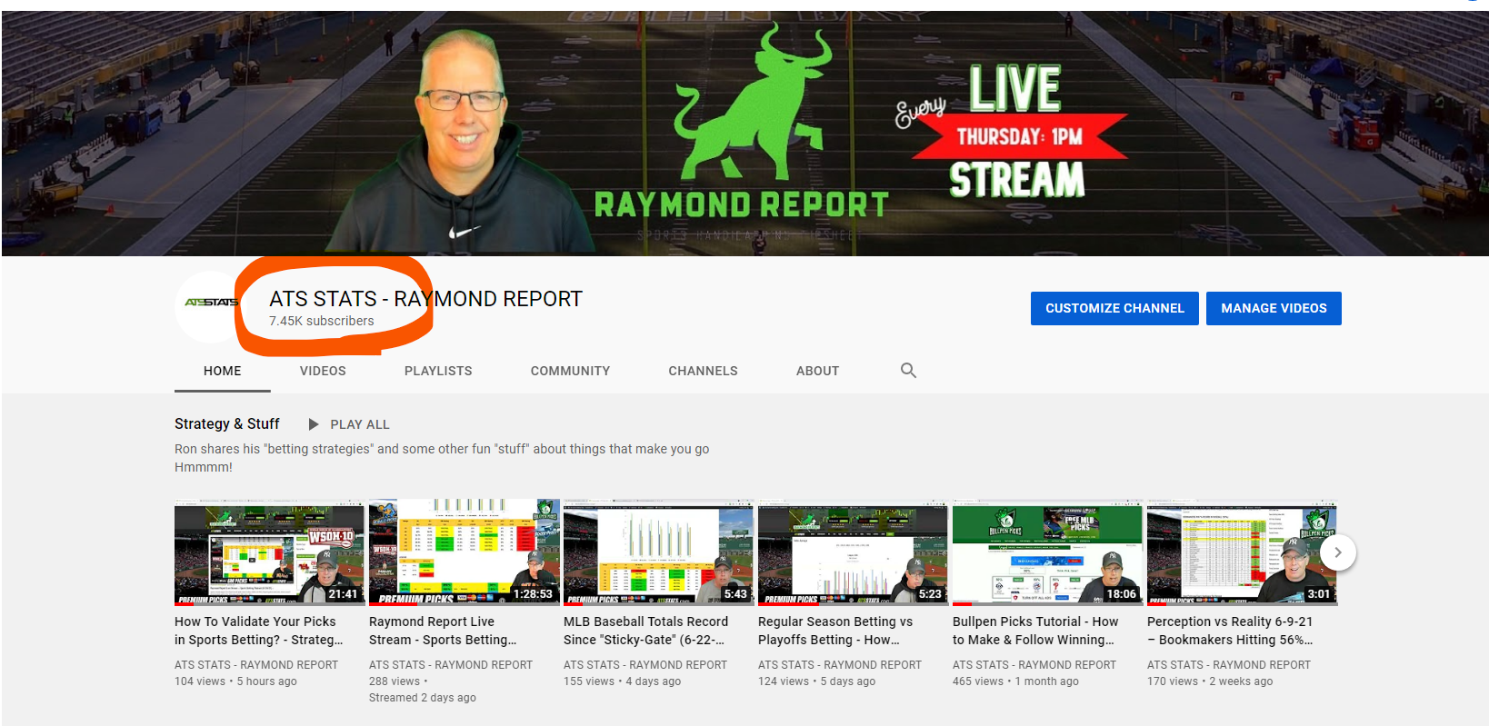
Task: Click channel name under the 155 views video
Action: [x=645, y=665]
